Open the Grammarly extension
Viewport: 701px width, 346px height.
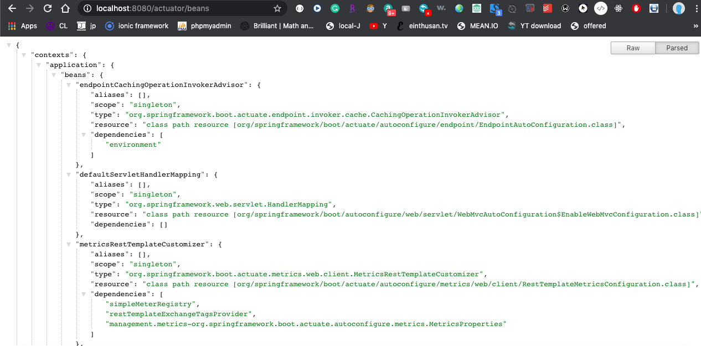[x=335, y=8]
